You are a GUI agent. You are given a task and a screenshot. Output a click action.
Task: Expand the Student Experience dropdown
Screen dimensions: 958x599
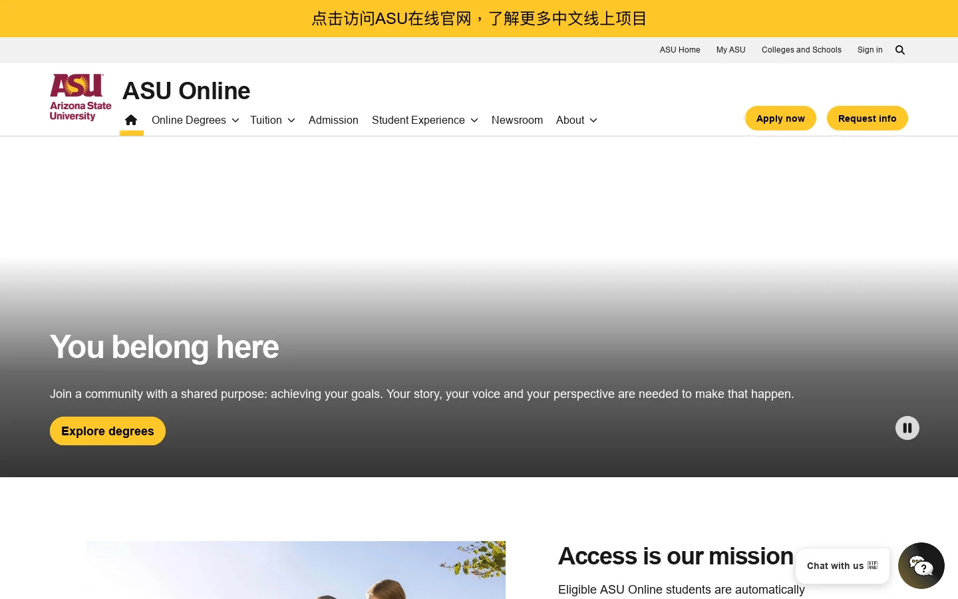tap(425, 120)
